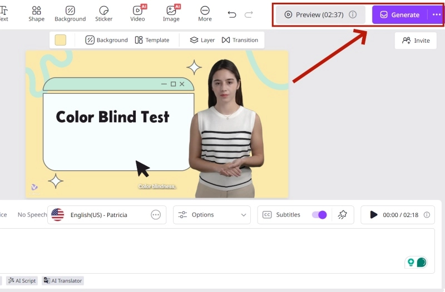The image size is (445, 292).
Task: Redo the last action
Action: [249, 14]
